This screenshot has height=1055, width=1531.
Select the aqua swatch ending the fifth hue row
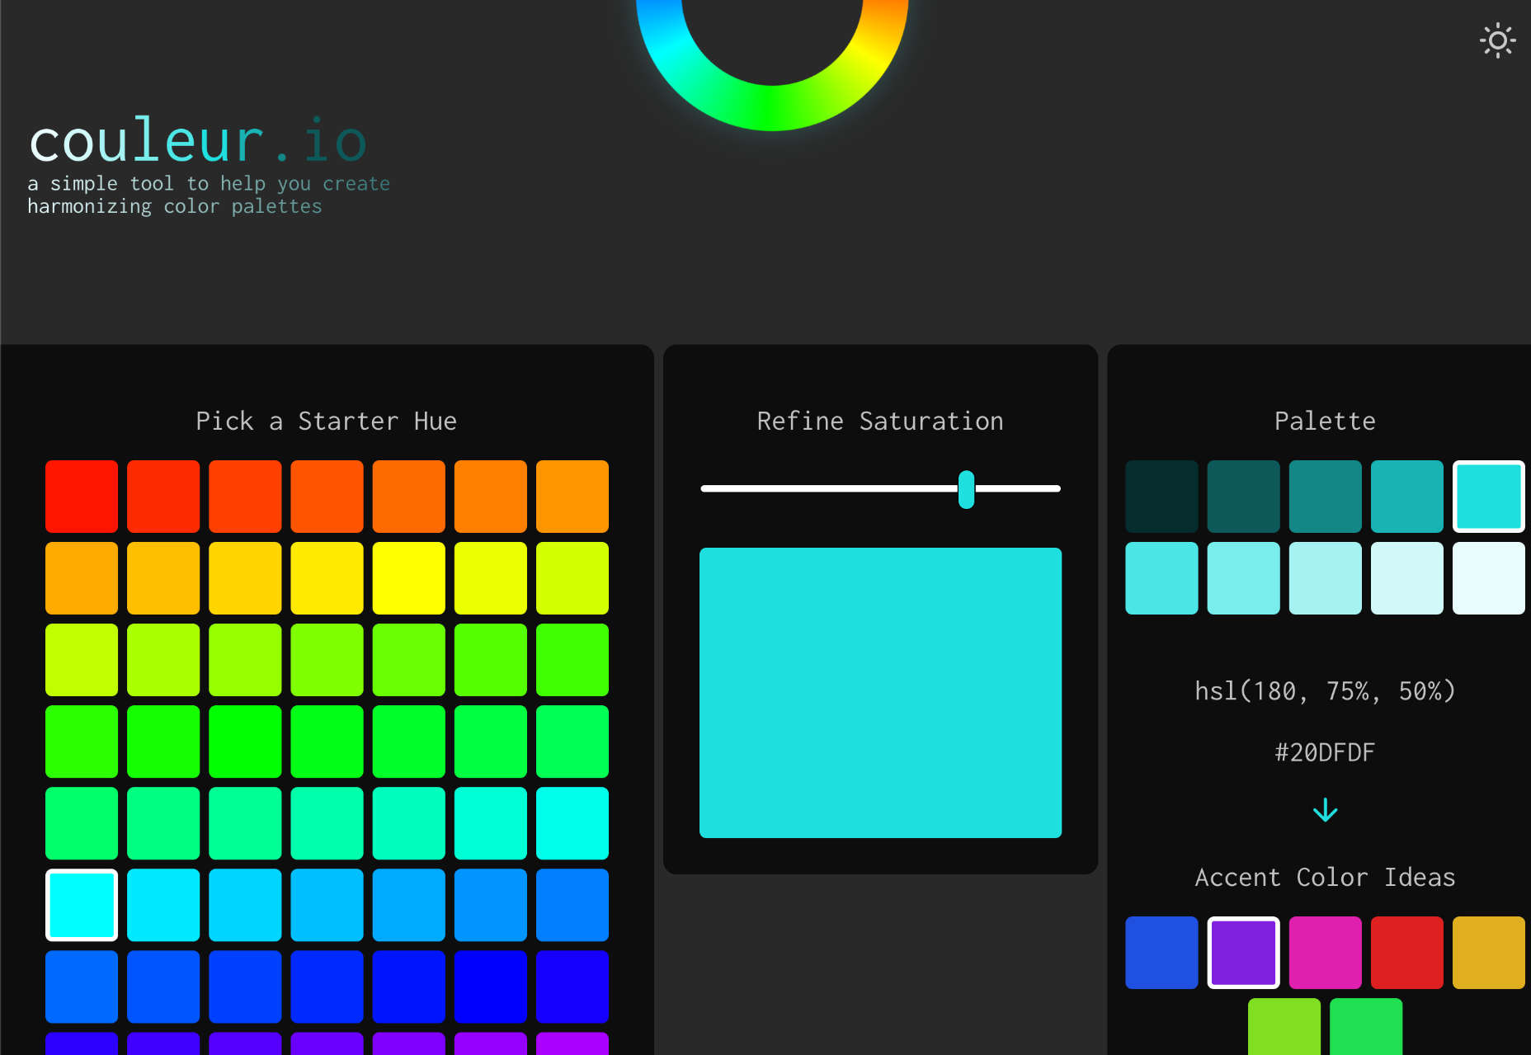pos(572,823)
